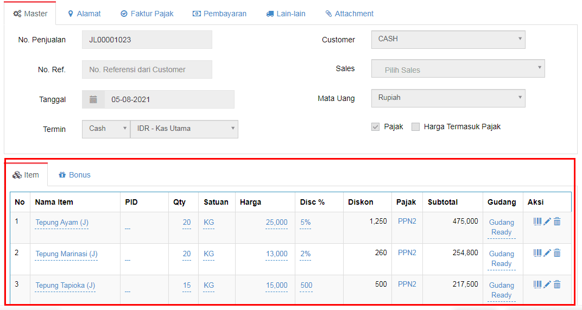The image size is (582, 310).
Task: Click the Tepung Ayam (J) item link
Action: tap(61, 222)
